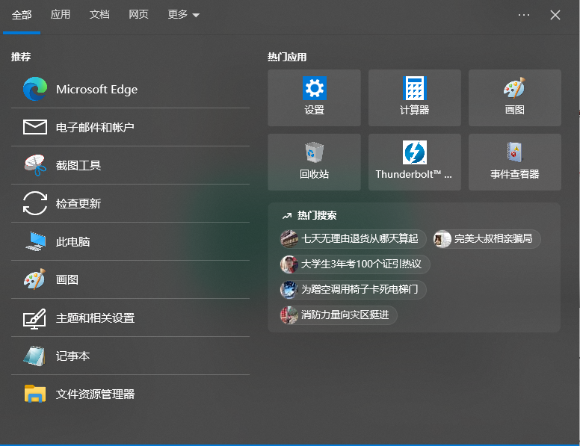Switch to the 应用 tab
The width and height of the screenshot is (580, 446).
(61, 15)
